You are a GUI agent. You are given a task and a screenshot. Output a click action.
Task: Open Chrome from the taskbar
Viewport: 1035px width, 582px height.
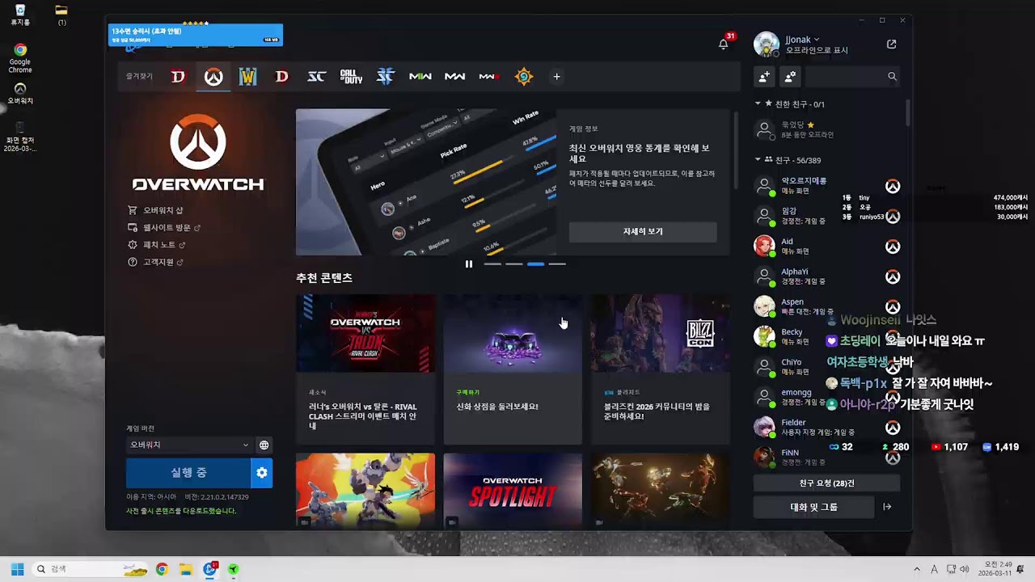coord(162,569)
